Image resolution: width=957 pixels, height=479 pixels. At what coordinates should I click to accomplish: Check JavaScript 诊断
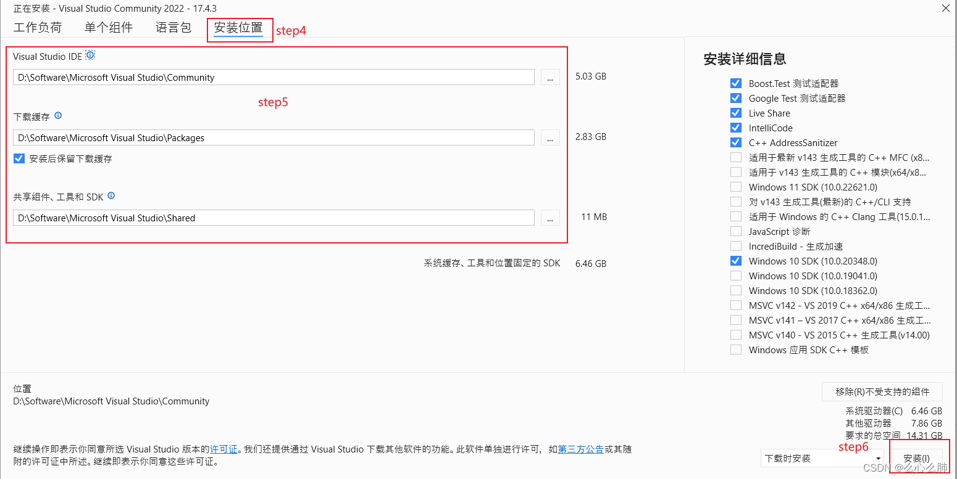(x=735, y=231)
